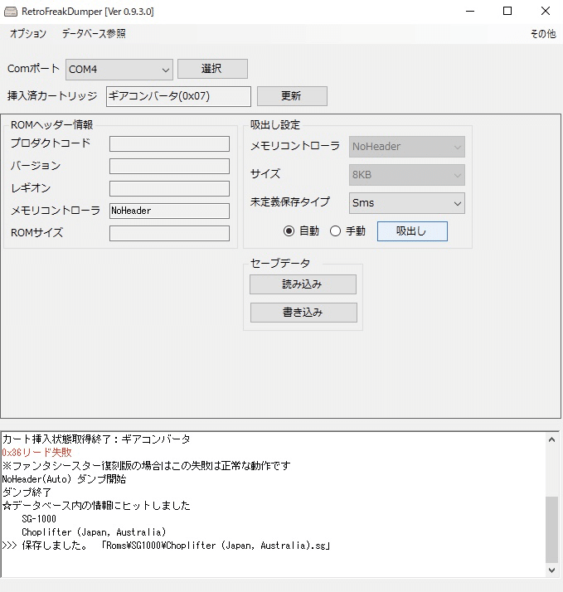Click the ファンタシースター復刻版 note log line

pos(147,465)
